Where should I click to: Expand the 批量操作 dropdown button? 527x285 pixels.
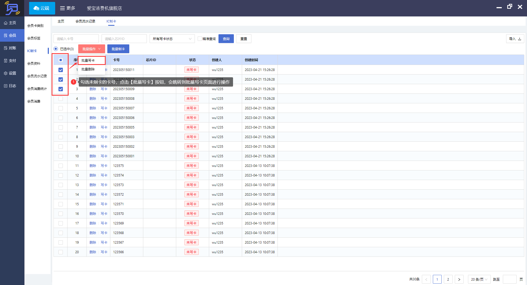pos(92,49)
